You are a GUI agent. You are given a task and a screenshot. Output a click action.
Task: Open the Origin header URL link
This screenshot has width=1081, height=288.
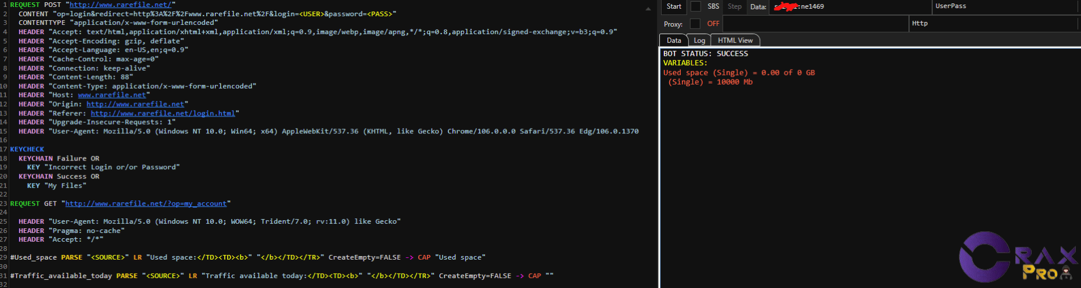(135, 104)
